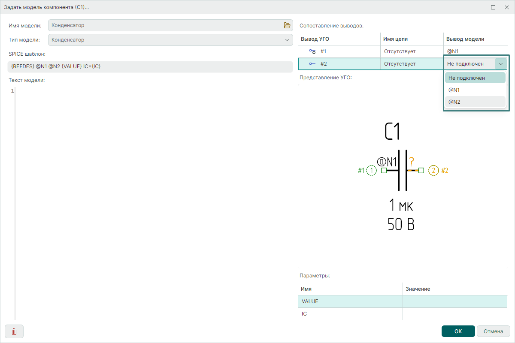The width and height of the screenshot is (515, 343).
Task: Click @N1 label on symbol preview
Action: click(x=387, y=162)
